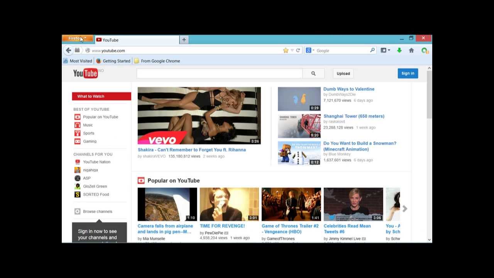Click the page scrollbar up arrow
This screenshot has height=278, width=494.
429,68
